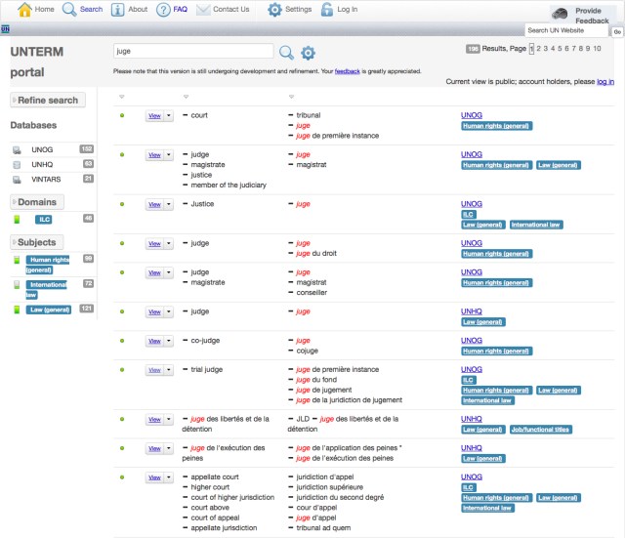Click the Home house icon

point(25,10)
